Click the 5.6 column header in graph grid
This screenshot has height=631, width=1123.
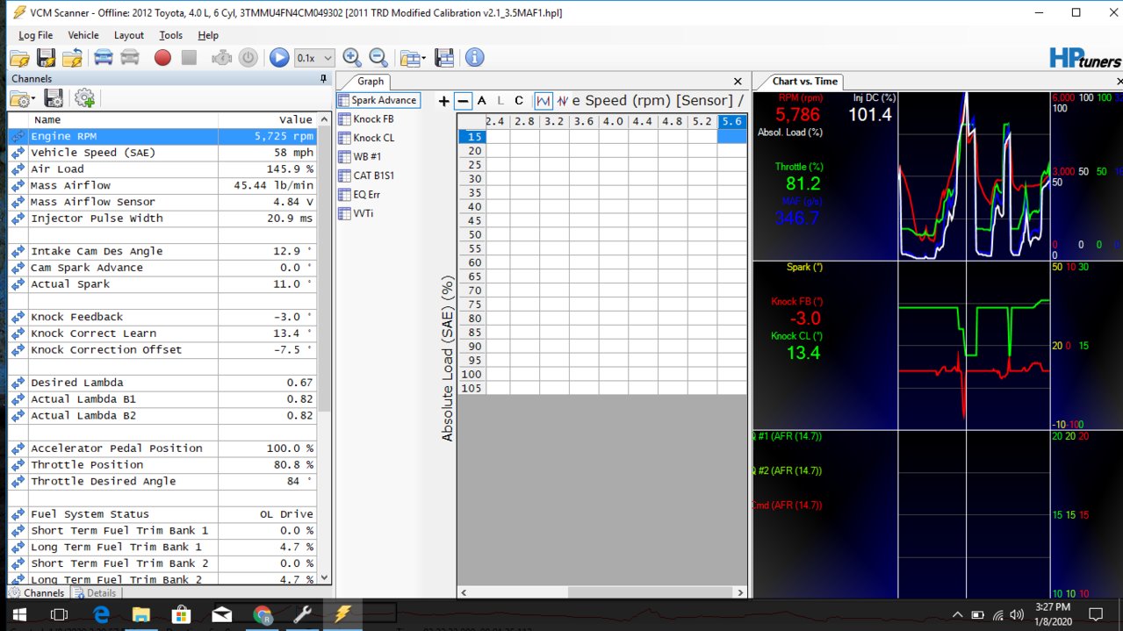tap(731, 122)
